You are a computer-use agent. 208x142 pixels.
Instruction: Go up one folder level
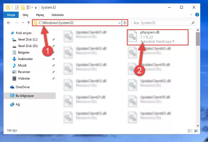pyautogui.click(x=28, y=23)
